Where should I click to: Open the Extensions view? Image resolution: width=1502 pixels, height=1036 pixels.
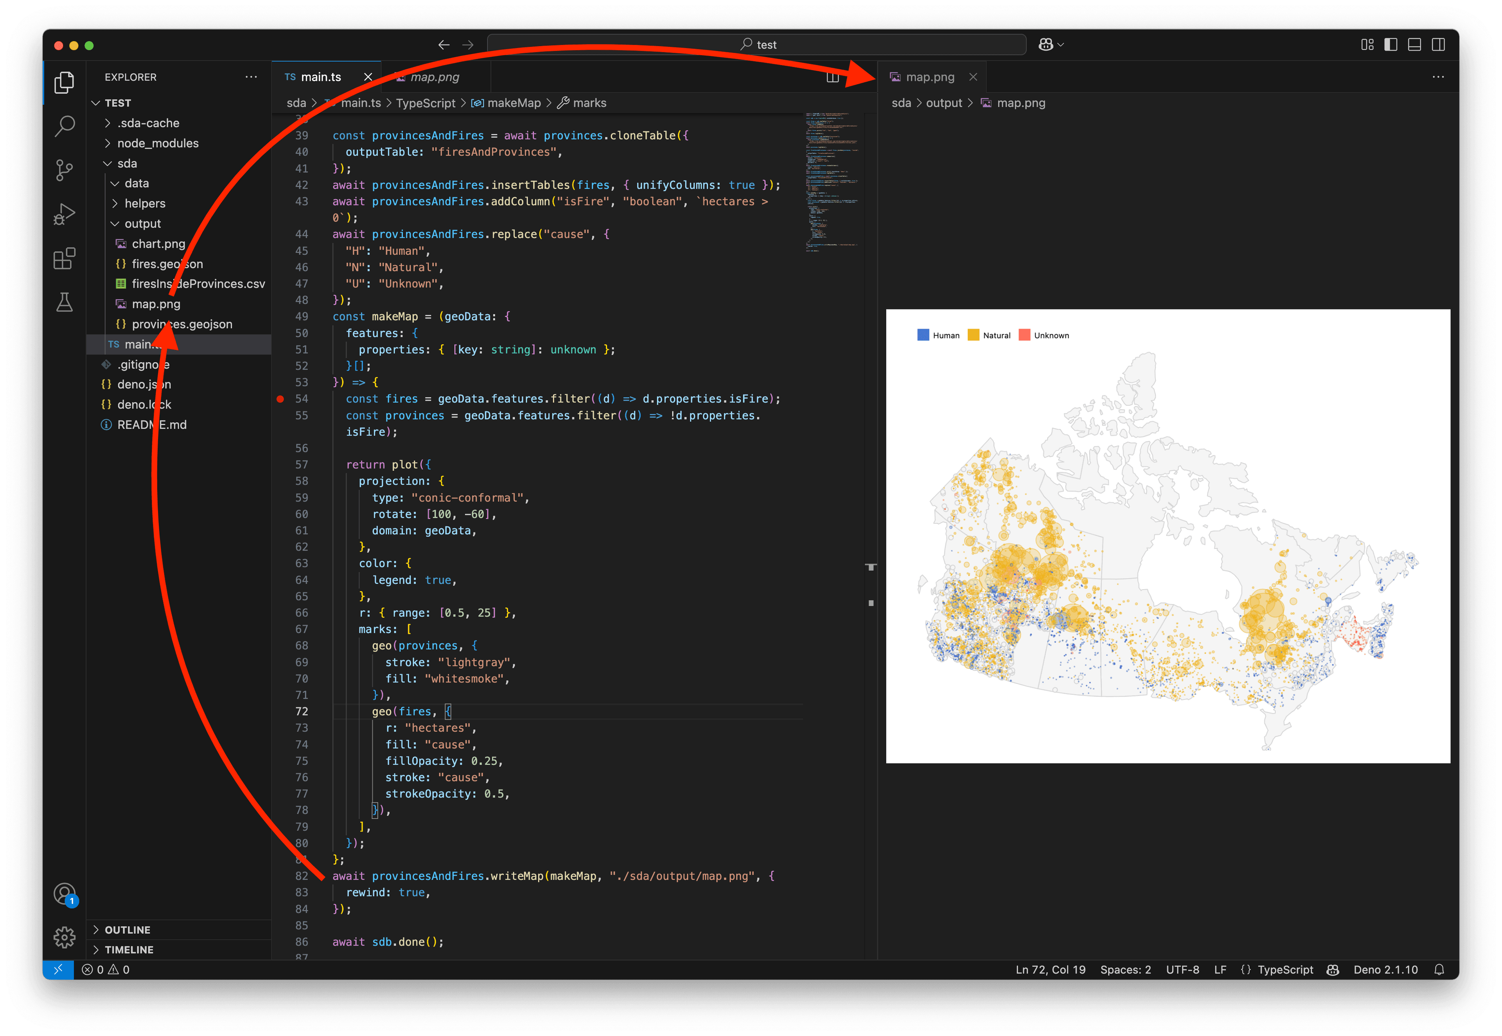pyautogui.click(x=64, y=258)
